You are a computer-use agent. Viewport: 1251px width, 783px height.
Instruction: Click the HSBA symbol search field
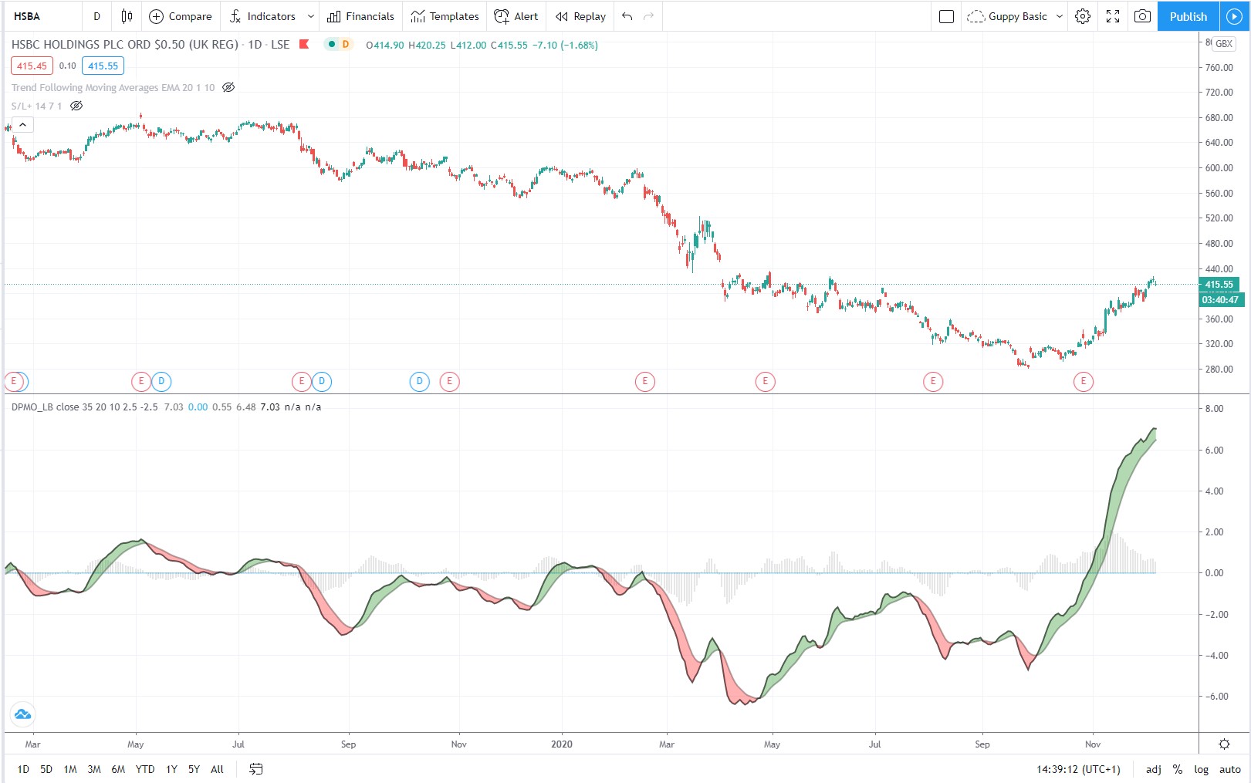coord(43,16)
